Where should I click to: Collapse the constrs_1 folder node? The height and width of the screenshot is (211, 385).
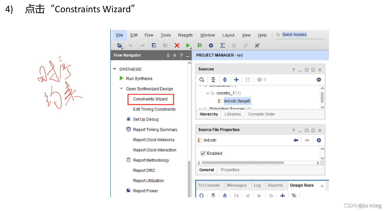point(207,93)
